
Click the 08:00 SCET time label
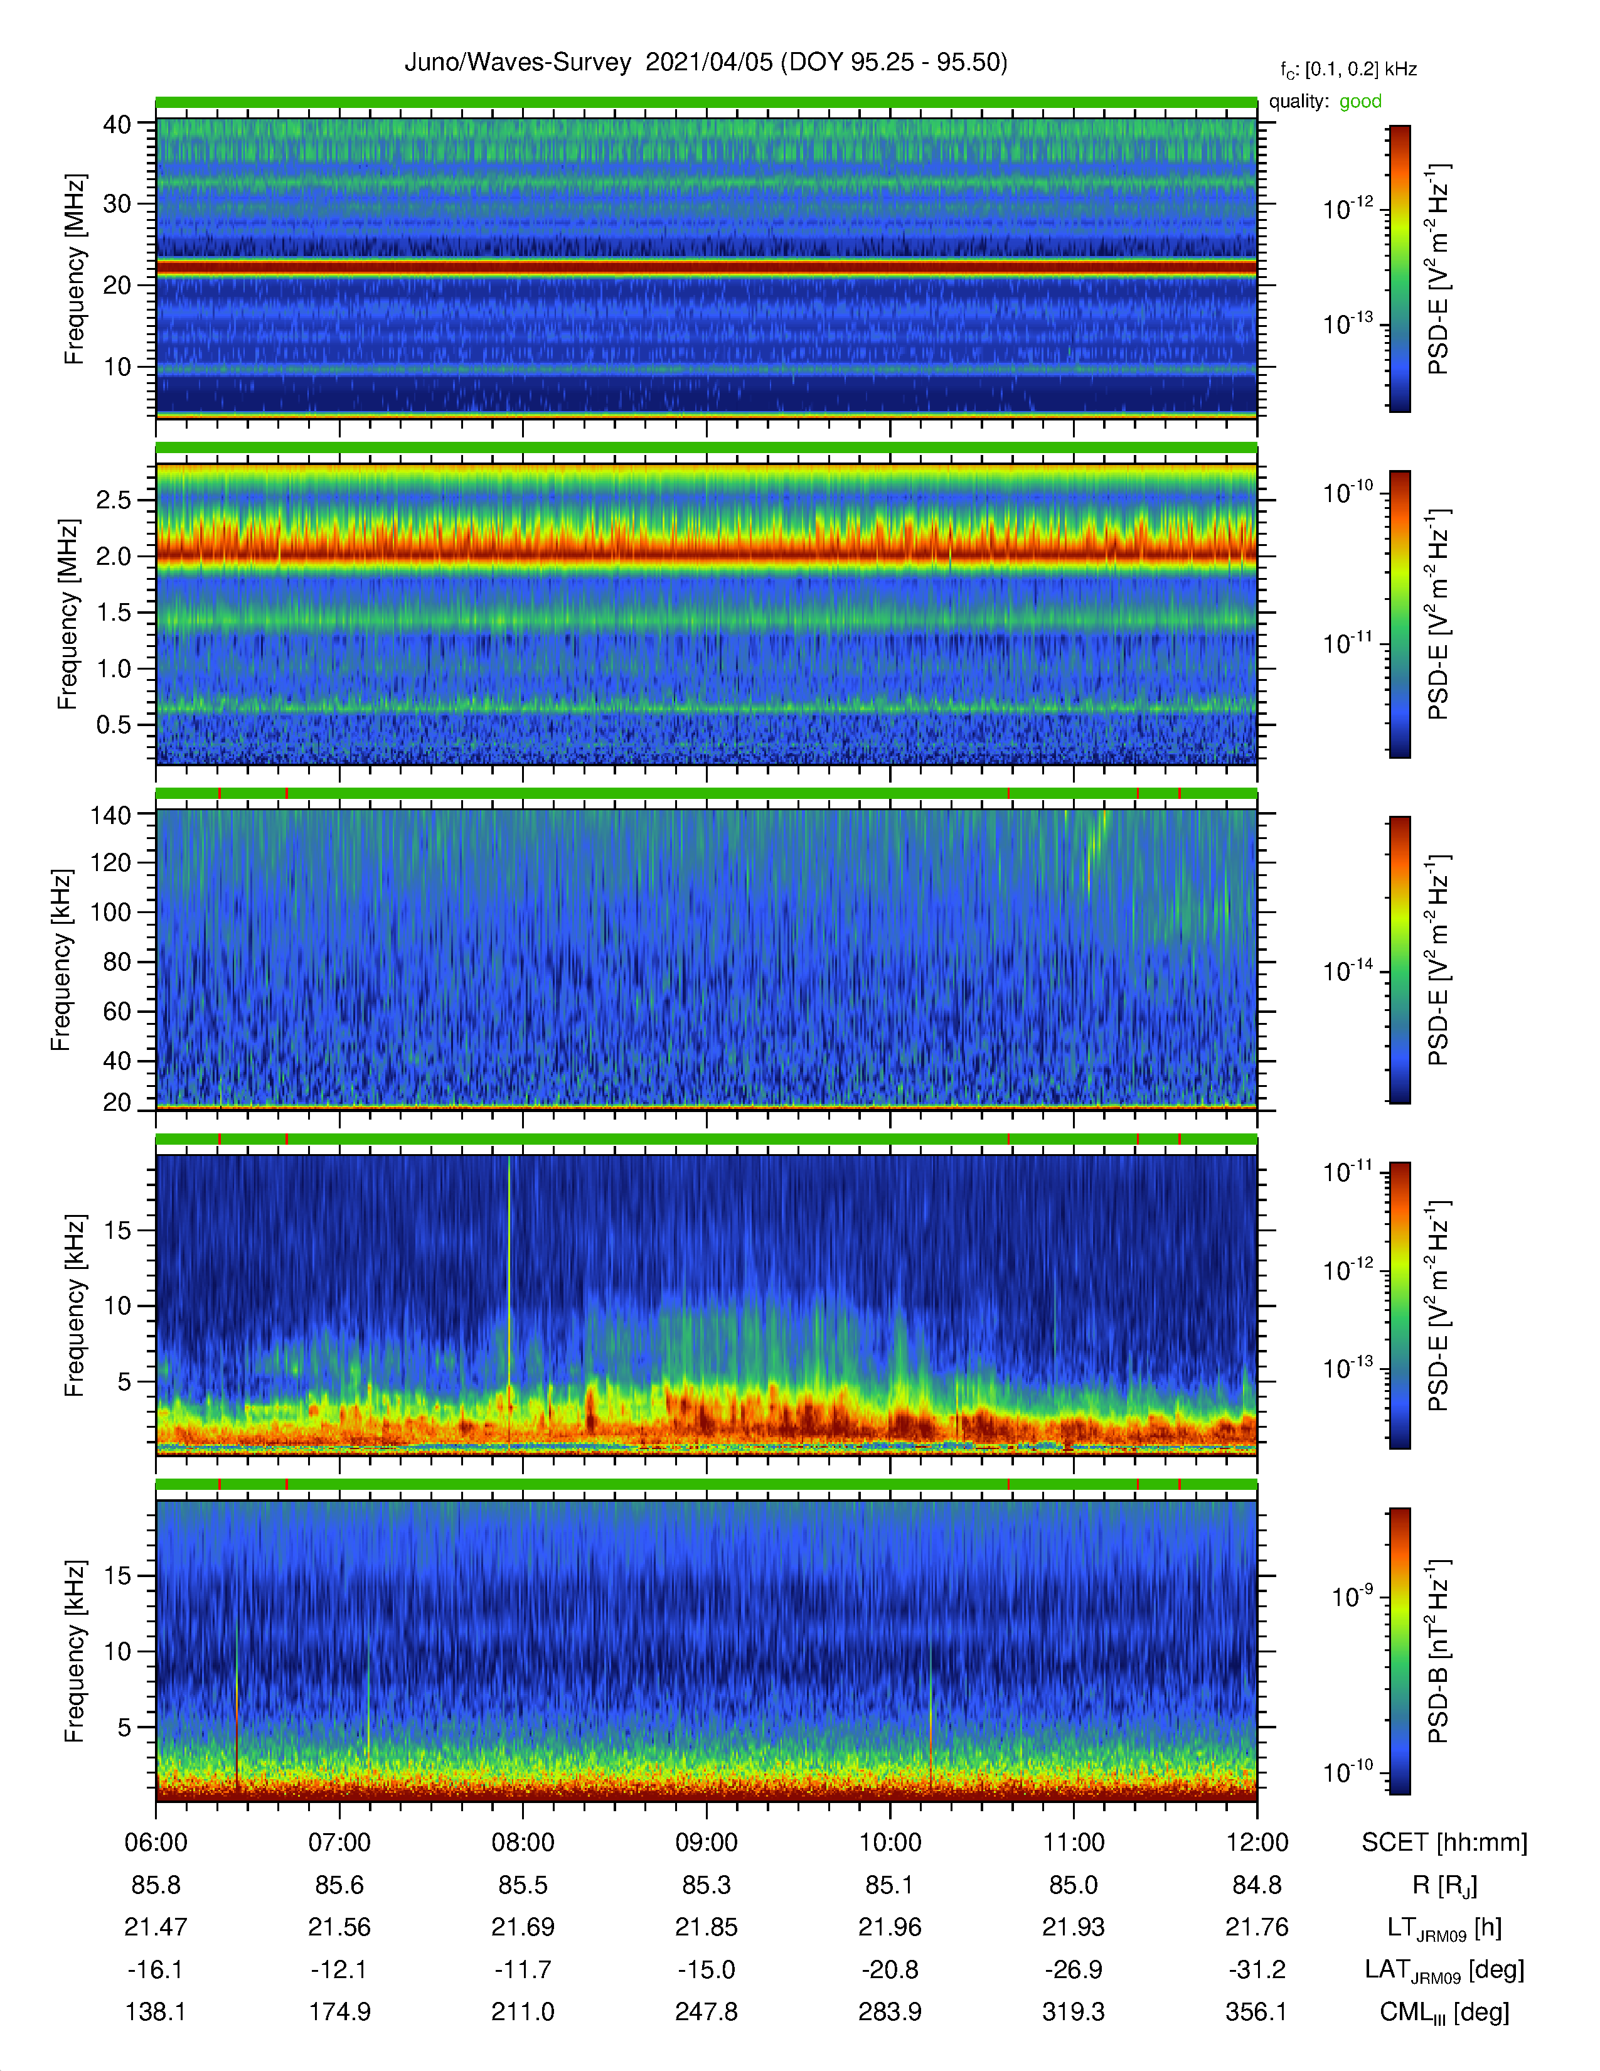click(522, 1843)
